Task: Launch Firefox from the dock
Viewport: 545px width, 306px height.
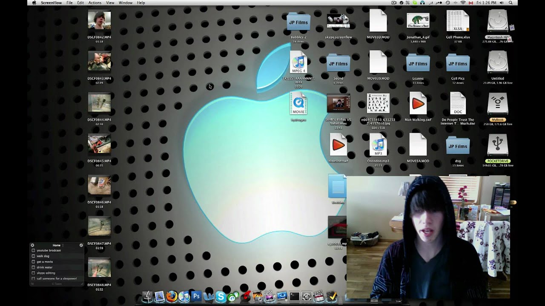Action: tap(172, 296)
